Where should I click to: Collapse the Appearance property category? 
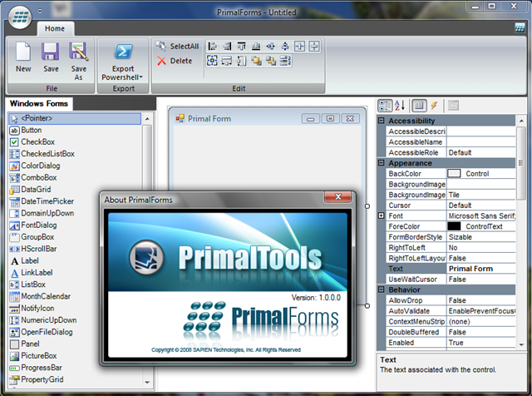tap(382, 164)
